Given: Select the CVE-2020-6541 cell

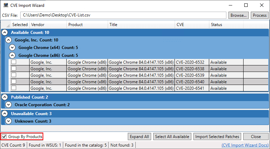Looking at the screenshot, I should click(x=192, y=88).
